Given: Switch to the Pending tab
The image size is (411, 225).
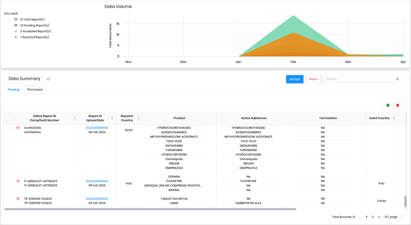Looking at the screenshot, I should (14, 90).
